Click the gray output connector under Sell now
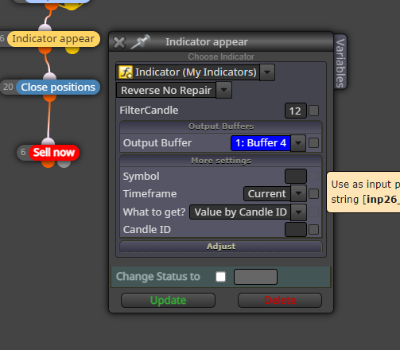 pyautogui.click(x=64, y=163)
